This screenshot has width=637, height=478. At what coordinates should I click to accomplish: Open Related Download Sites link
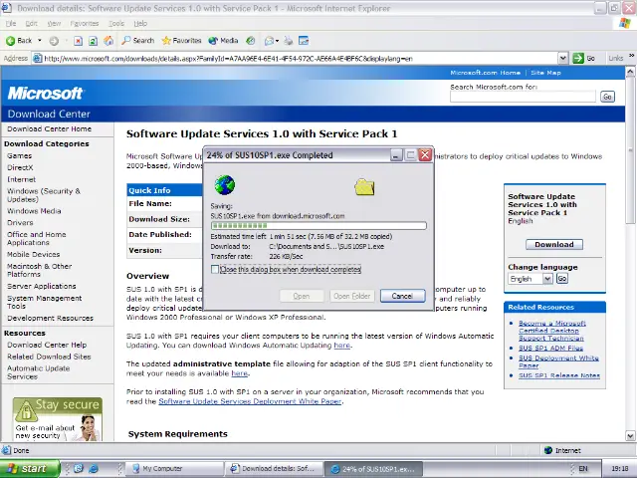[x=49, y=357]
